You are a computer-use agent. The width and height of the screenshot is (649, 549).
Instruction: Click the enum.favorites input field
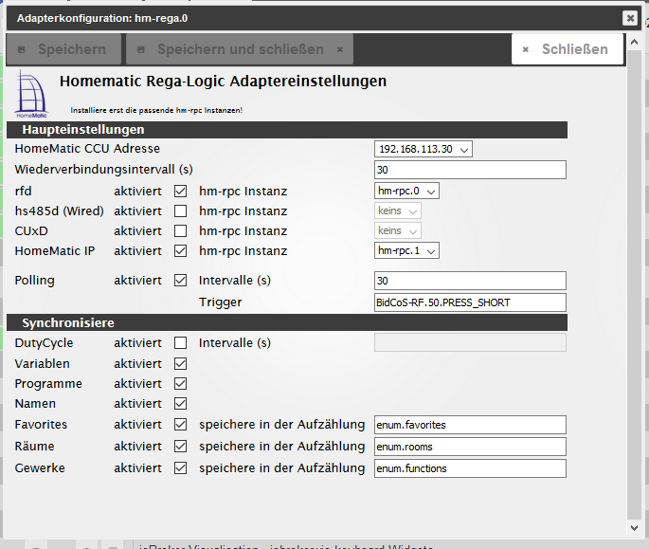tap(470, 425)
